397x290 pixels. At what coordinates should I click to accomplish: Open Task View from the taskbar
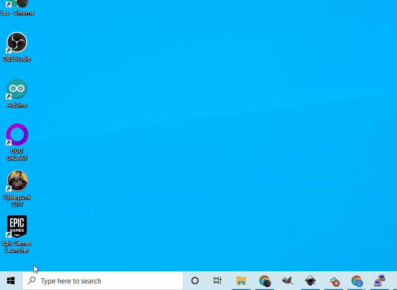click(x=218, y=281)
